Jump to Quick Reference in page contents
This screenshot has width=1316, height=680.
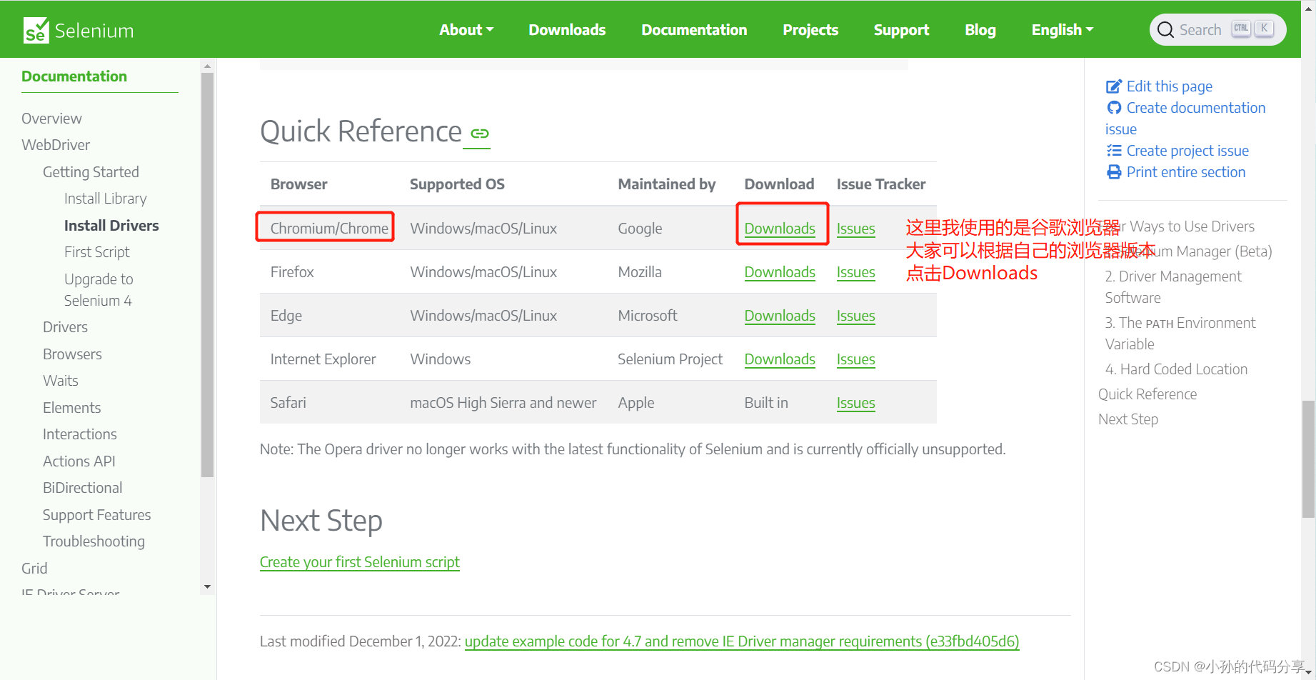tap(1147, 394)
